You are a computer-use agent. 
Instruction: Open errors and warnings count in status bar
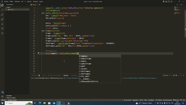pos(4,100)
